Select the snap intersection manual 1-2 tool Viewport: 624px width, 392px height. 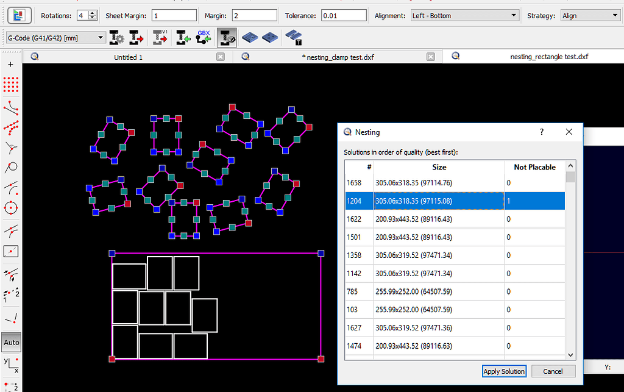pos(11,295)
